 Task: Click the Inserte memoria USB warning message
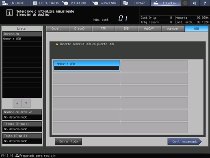click(x=87, y=44)
